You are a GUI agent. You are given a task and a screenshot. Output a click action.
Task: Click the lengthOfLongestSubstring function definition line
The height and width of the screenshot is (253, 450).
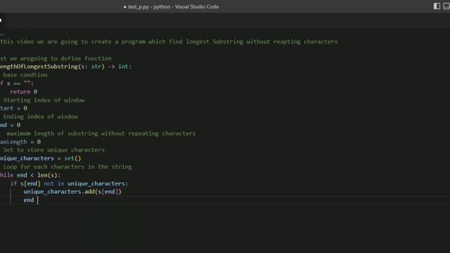[x=65, y=67]
